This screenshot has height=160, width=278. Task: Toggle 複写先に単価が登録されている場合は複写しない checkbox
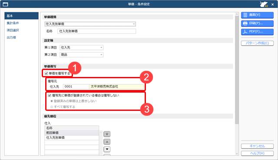(x=50, y=95)
